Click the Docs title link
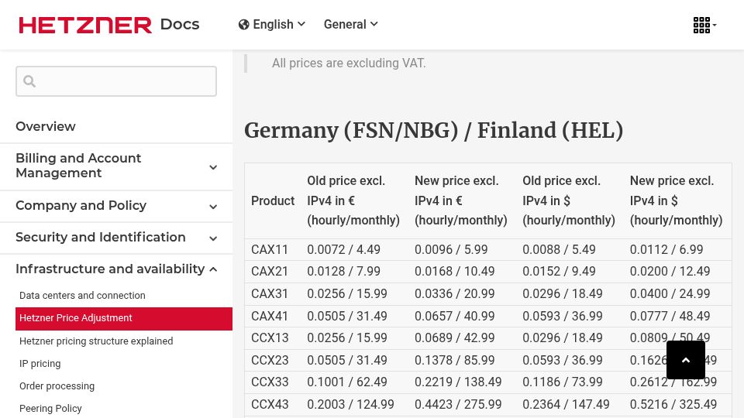This screenshot has width=744, height=418. [x=180, y=25]
